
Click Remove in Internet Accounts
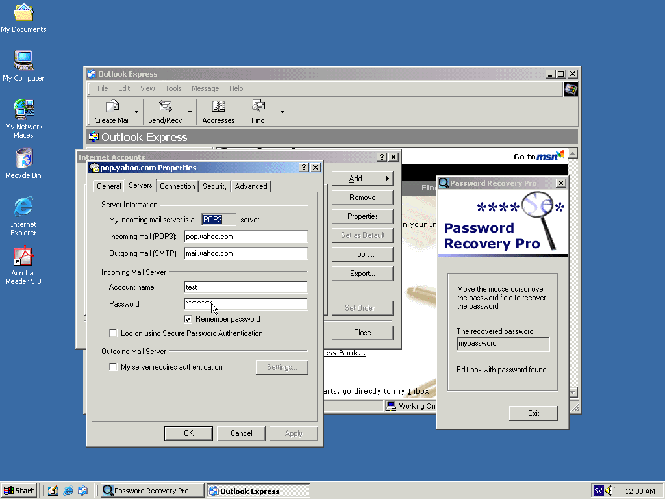[362, 198]
